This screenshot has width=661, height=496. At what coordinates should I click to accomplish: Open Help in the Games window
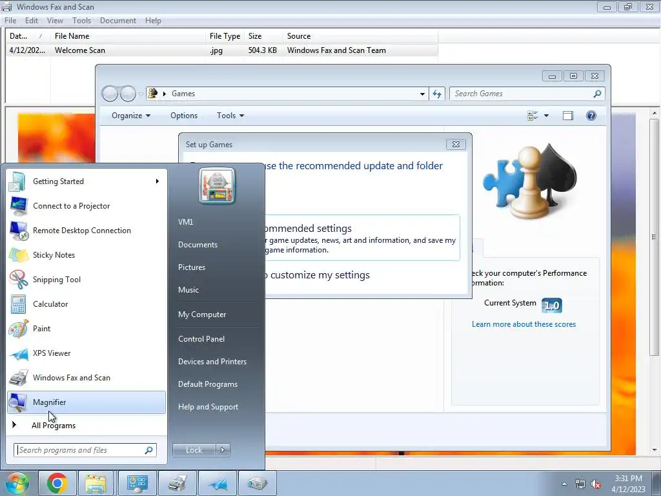click(591, 116)
